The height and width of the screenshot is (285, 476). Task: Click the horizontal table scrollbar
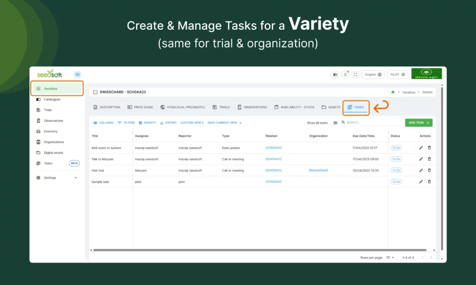coord(259,250)
